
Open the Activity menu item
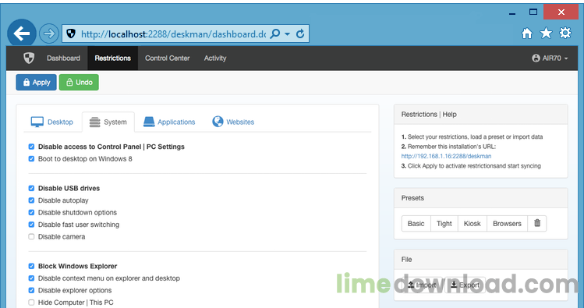[215, 58]
